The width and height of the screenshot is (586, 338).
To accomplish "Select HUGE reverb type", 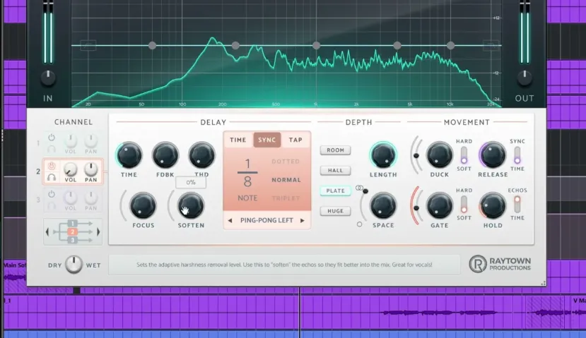I will coord(335,211).
